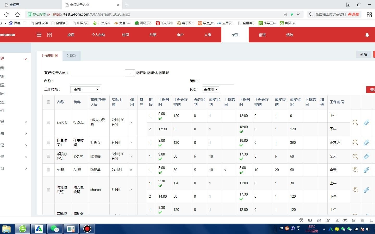Open the 人事 menu
The width and height of the screenshot is (375, 234).
[x=208, y=35]
